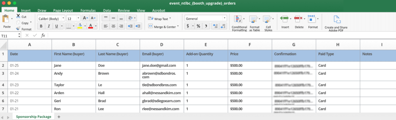Open the Page Layout tab
The image size is (396, 120).
63,11
